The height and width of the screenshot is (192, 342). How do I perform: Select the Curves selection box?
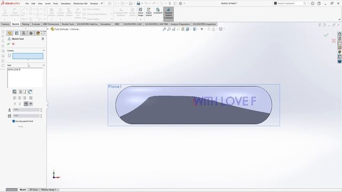28,56
